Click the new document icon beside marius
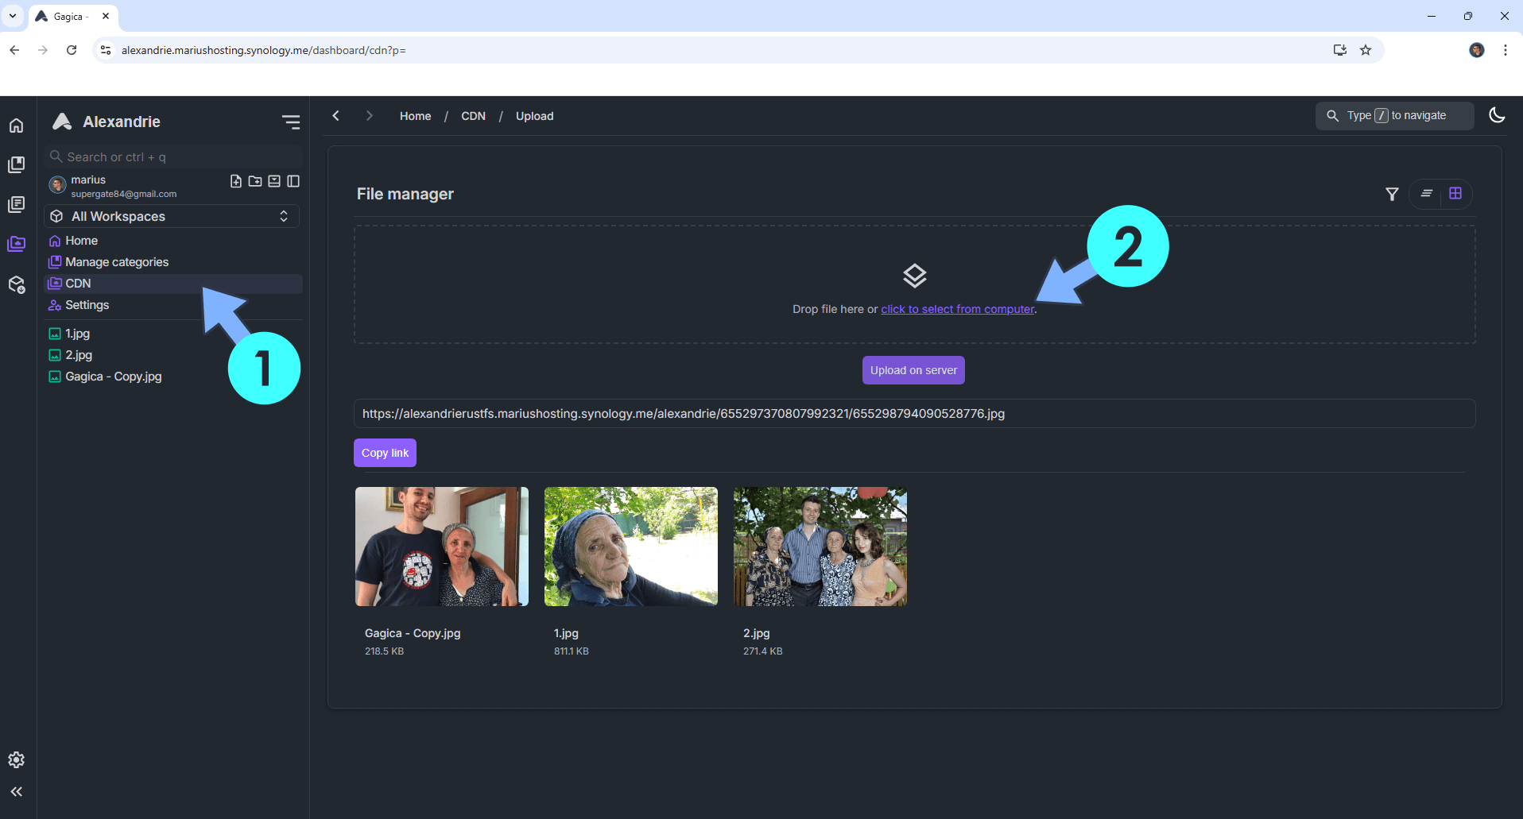The image size is (1523, 819). pos(236,181)
